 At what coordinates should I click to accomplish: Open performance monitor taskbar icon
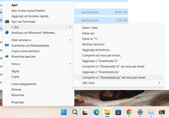coord(151,112)
